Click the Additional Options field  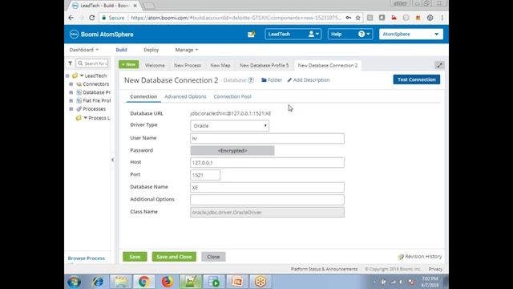click(x=267, y=200)
